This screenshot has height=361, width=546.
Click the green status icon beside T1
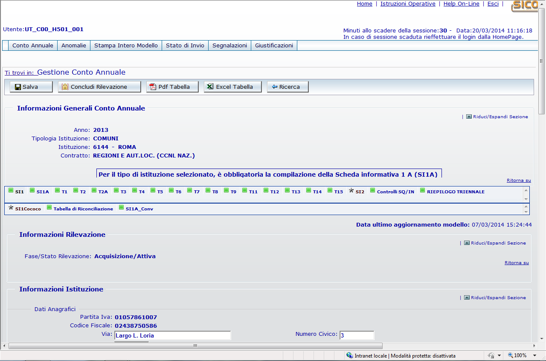pyautogui.click(x=57, y=190)
